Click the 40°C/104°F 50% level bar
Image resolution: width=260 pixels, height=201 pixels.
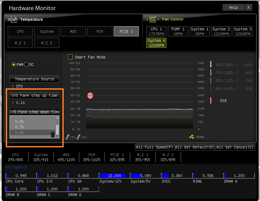coord(211,89)
